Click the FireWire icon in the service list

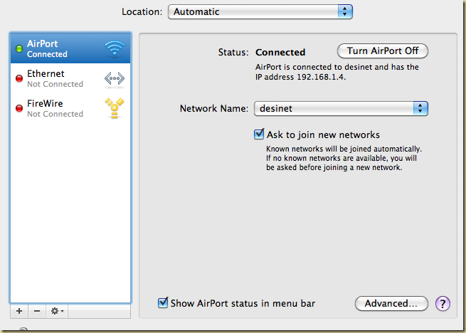(115, 108)
